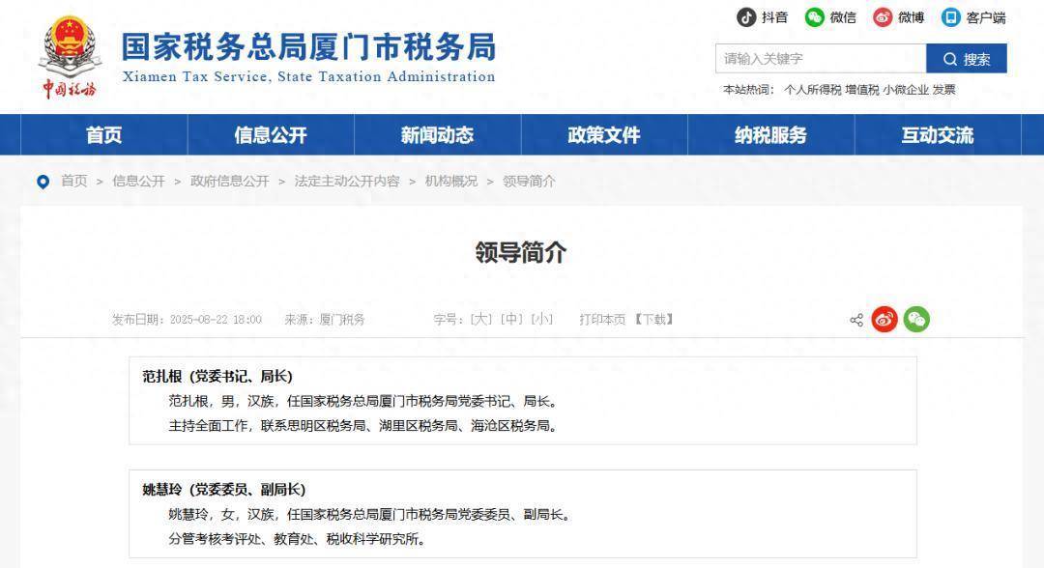This screenshot has width=1044, height=568.
Task: Share article via red Weibo circle button
Action: (884, 320)
